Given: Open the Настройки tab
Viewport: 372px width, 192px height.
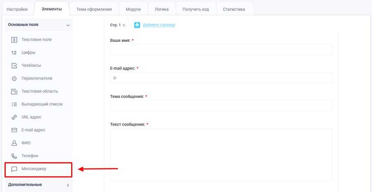Looking at the screenshot, I should [x=17, y=9].
